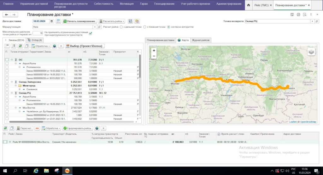Click the map zoom out minus button
Viewport: 323px width, 175px height.
tap(154, 56)
